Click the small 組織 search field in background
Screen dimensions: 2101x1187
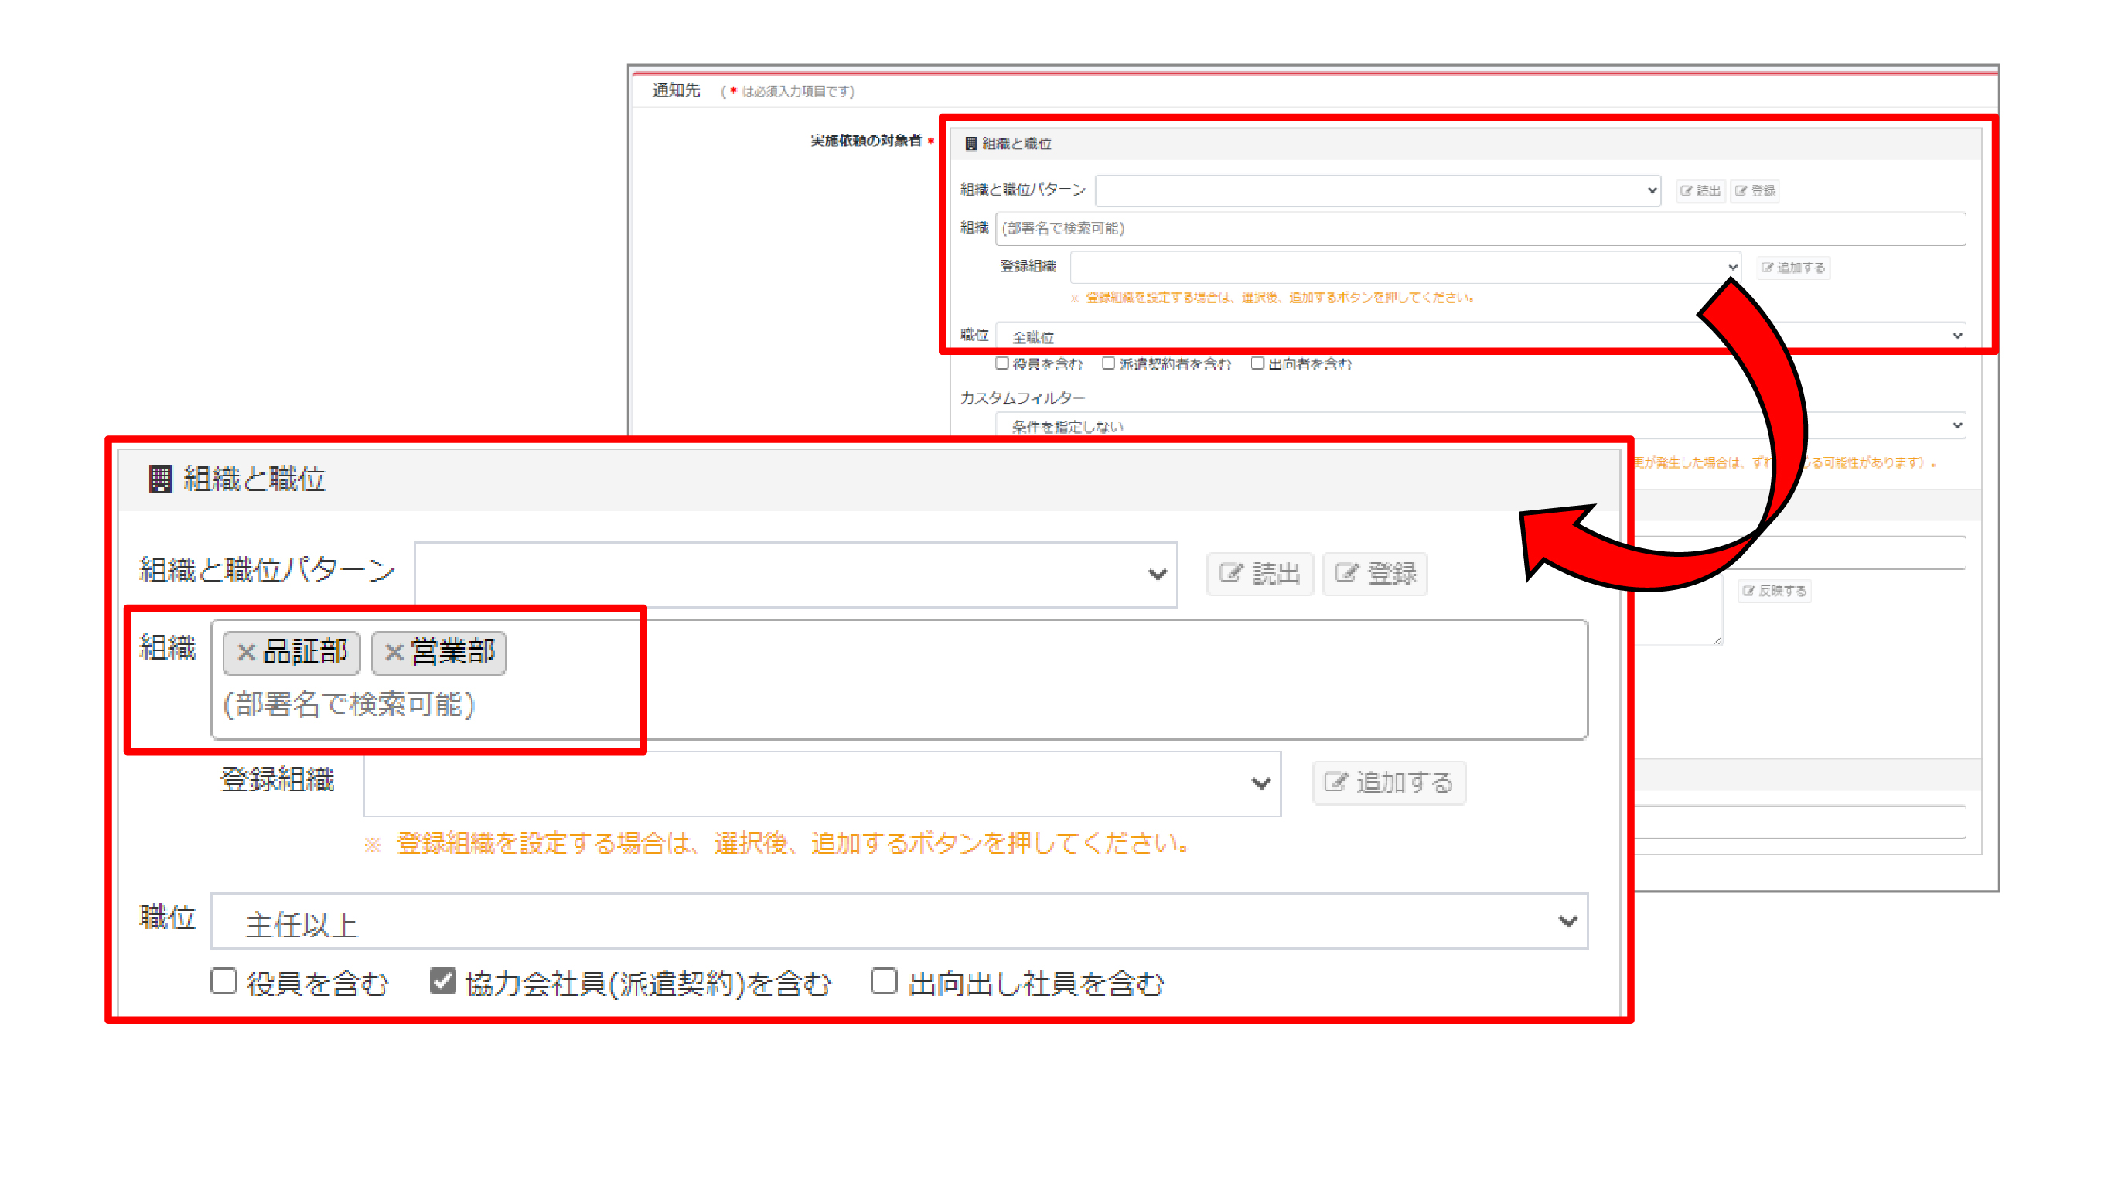coord(1479,228)
